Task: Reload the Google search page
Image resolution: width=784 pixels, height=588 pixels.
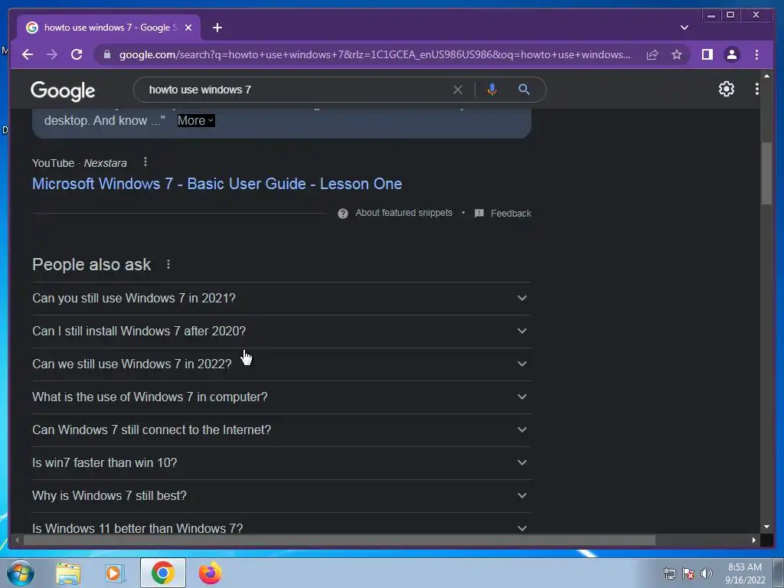Action: (x=77, y=54)
